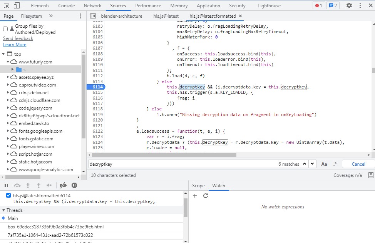Toggle the device toolbar icon
375x243 pixels.
(17, 6)
